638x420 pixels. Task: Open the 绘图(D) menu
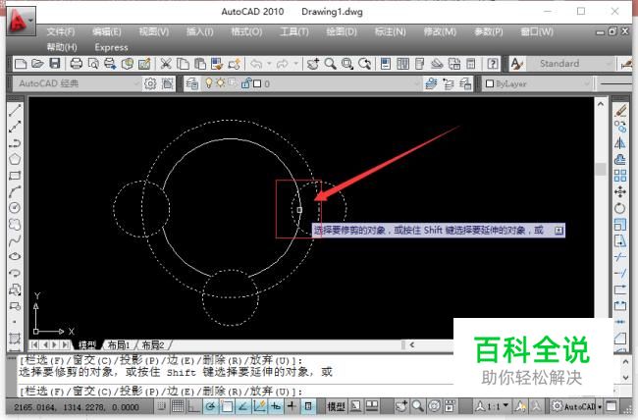[341, 31]
